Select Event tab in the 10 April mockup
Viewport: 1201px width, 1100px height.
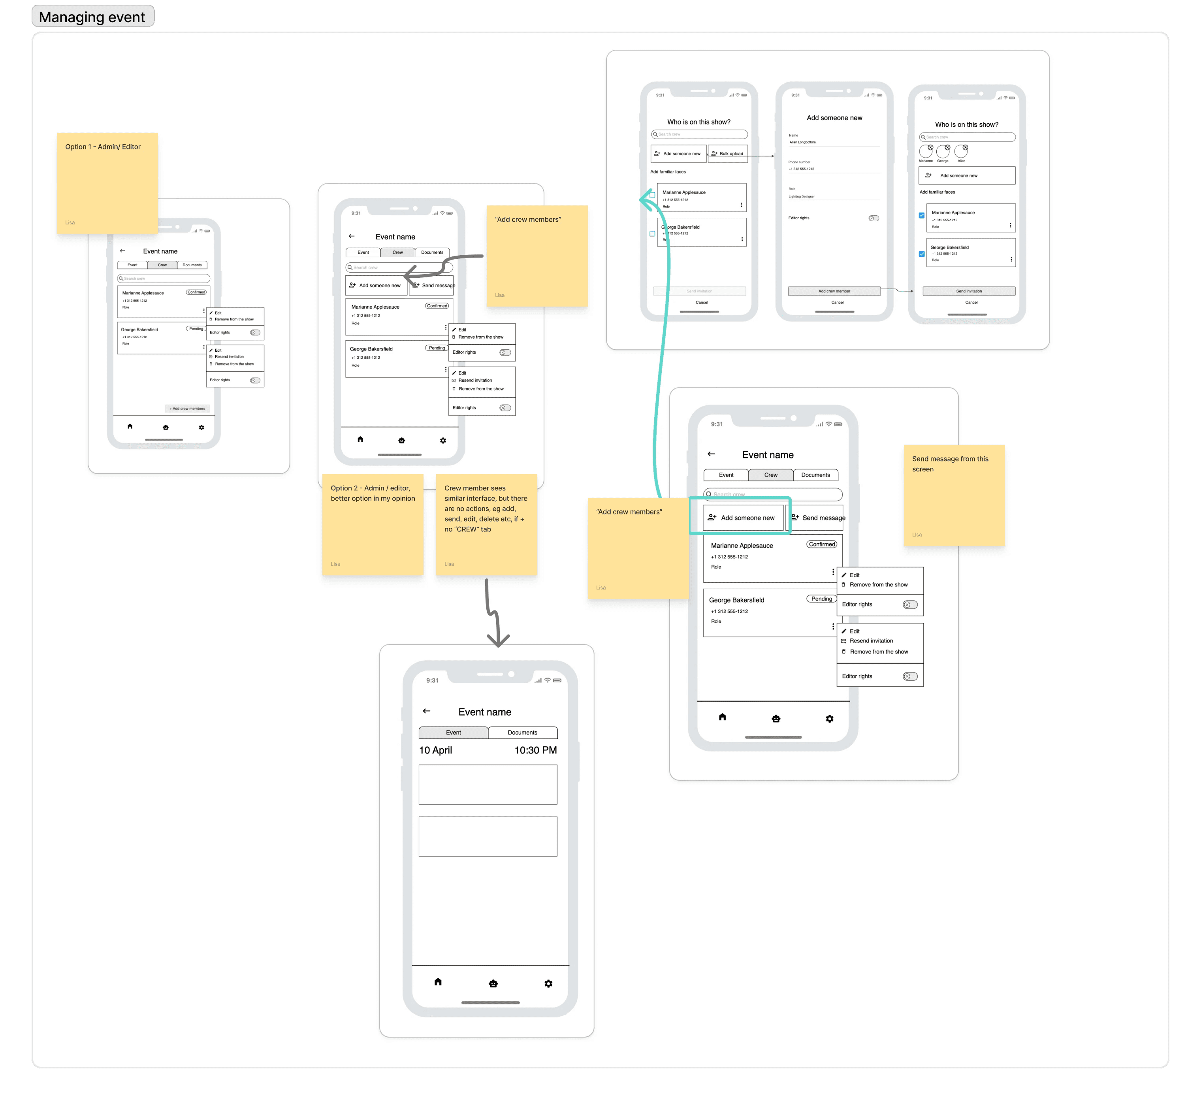click(x=453, y=732)
